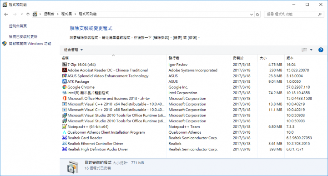The image size is (328, 176).
Task: Expand the chevron before 控制台 breadcrumb
Action: coord(40,14)
